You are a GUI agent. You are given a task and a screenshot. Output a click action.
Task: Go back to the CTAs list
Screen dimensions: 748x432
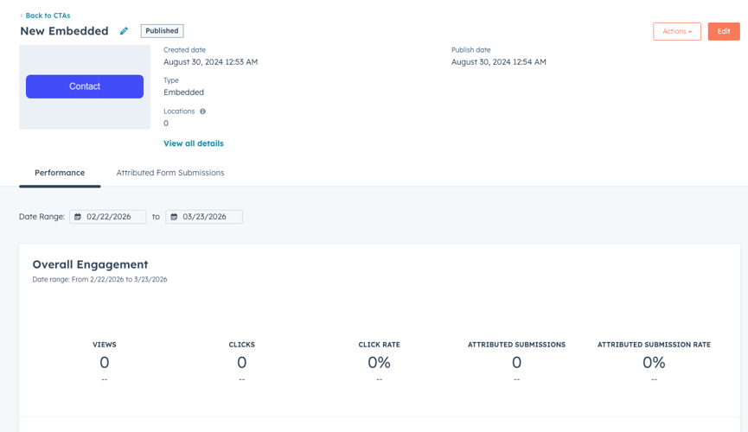[48, 16]
